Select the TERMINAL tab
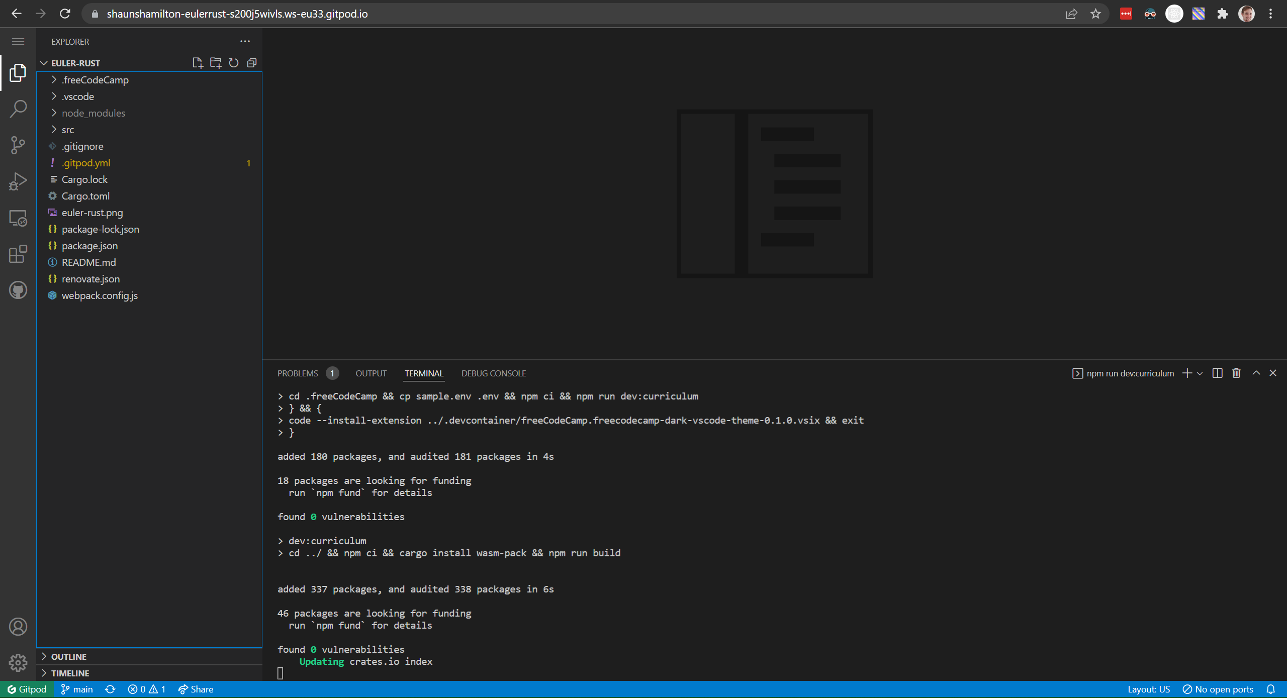Viewport: 1287px width, 698px height. 424,373
